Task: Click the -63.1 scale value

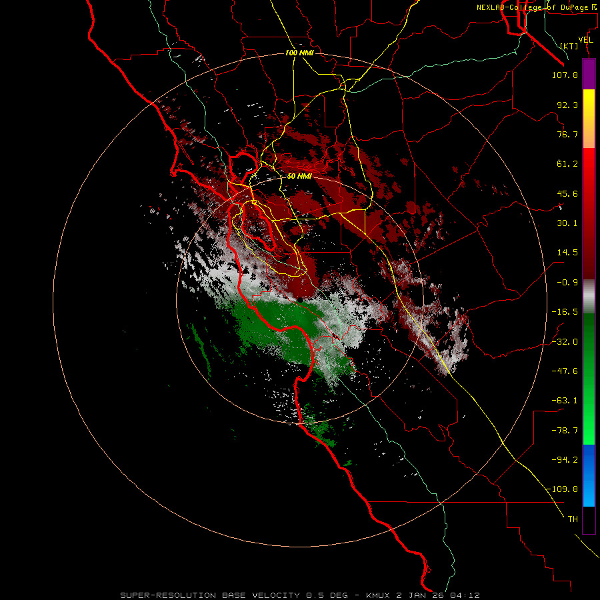Action: 565,401
